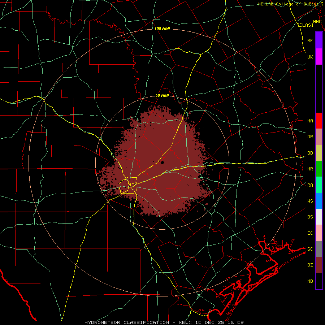Click the "GC" legend label
This screenshot has height=325, width=325.
pyautogui.click(x=310, y=249)
